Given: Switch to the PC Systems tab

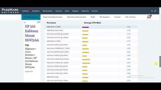Looking at the screenshot, I should click(x=105, y=17).
